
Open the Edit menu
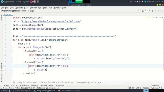click(7, 8)
